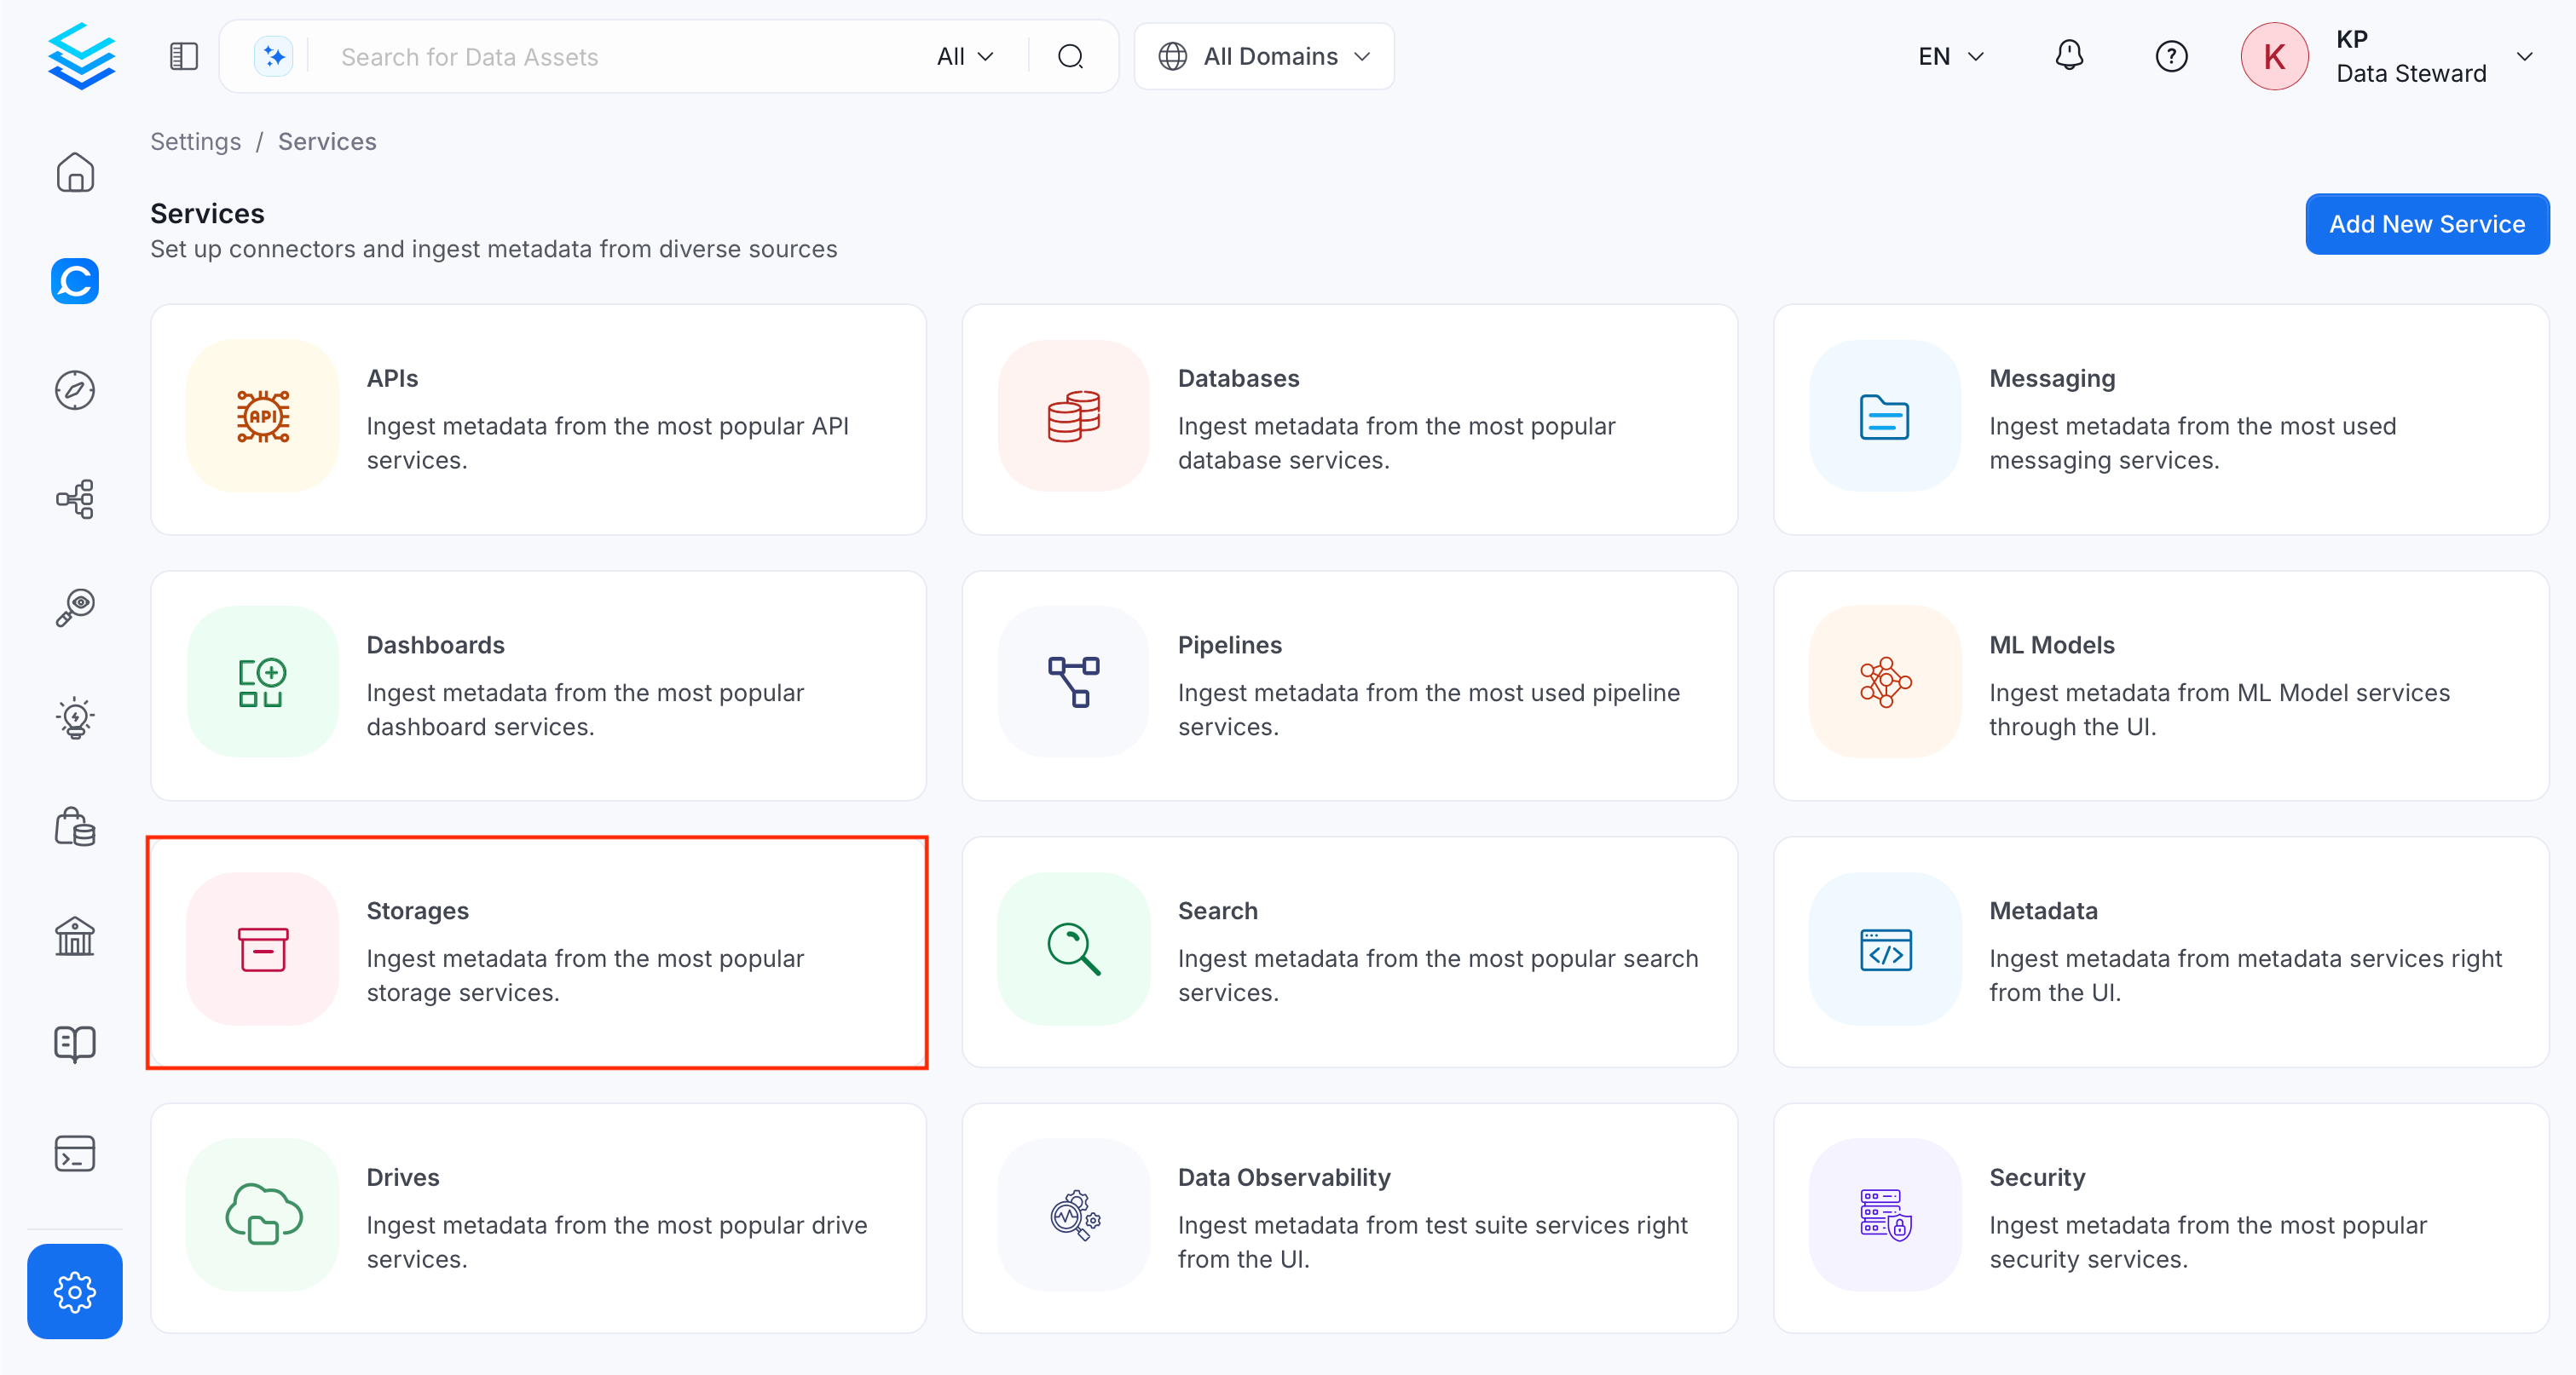Open the Messaging service card

coord(2161,418)
